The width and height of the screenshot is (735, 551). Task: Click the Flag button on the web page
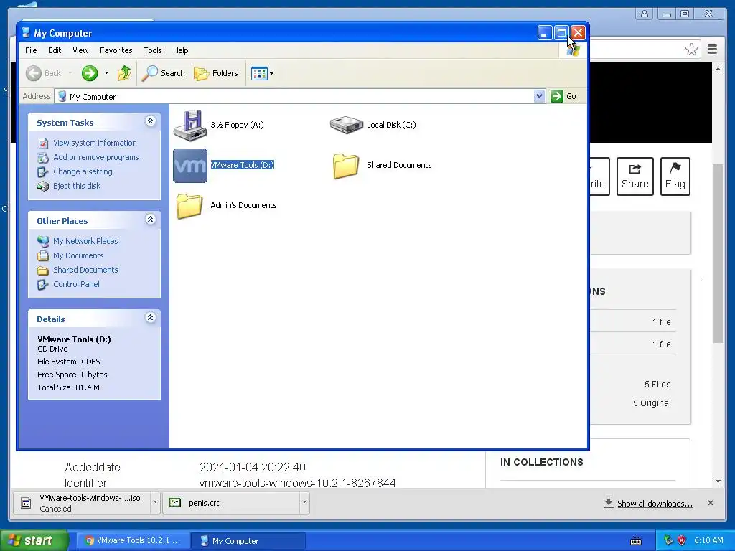[675, 176]
